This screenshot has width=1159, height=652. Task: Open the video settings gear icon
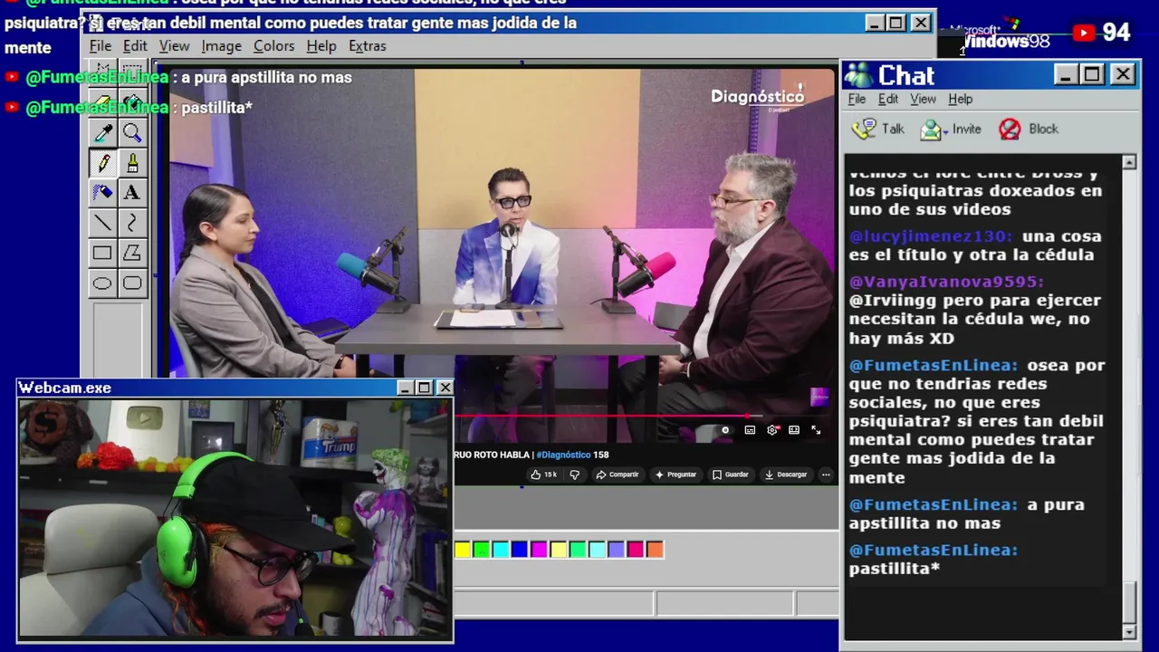772,430
